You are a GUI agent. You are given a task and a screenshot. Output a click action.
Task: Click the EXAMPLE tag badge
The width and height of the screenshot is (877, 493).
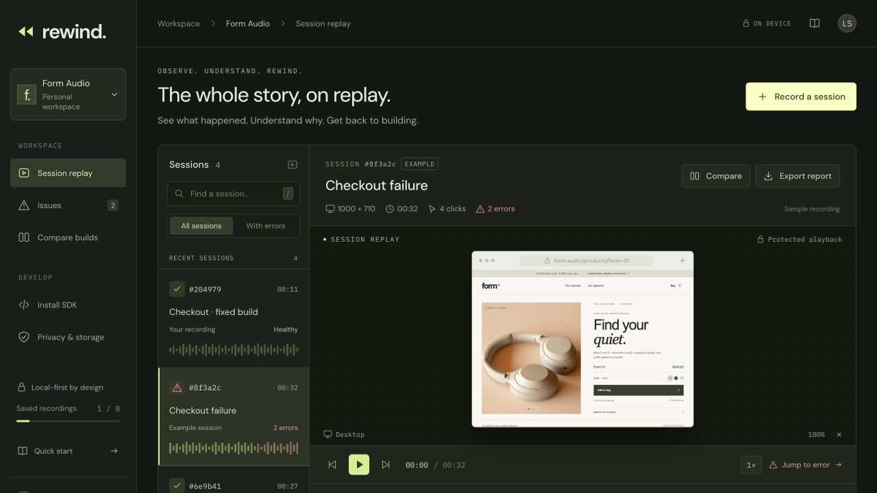point(419,164)
